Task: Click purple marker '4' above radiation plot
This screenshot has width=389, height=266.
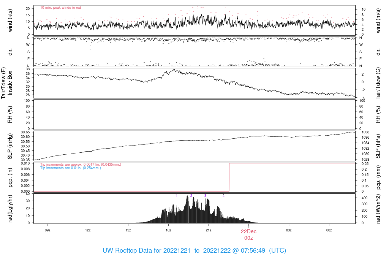Action: [223, 196]
